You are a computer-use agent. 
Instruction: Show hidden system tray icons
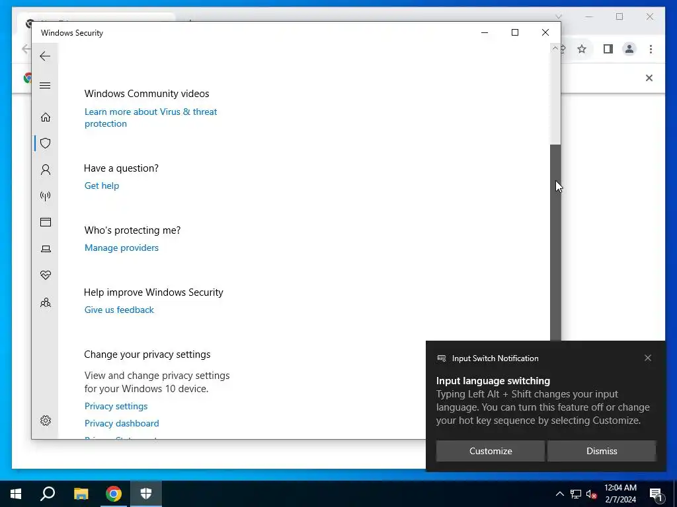click(x=559, y=494)
